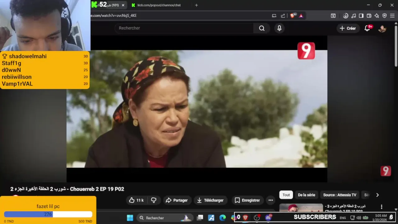Toggle the Brave sidebar panel icon
Viewport: 398px width, 224px height.
click(361, 16)
